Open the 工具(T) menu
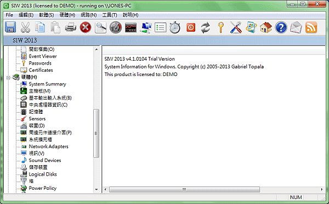Screen dimensions: 329x204 [110, 15]
